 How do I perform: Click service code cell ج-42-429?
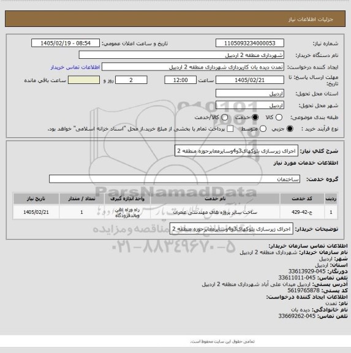pos(302,212)
